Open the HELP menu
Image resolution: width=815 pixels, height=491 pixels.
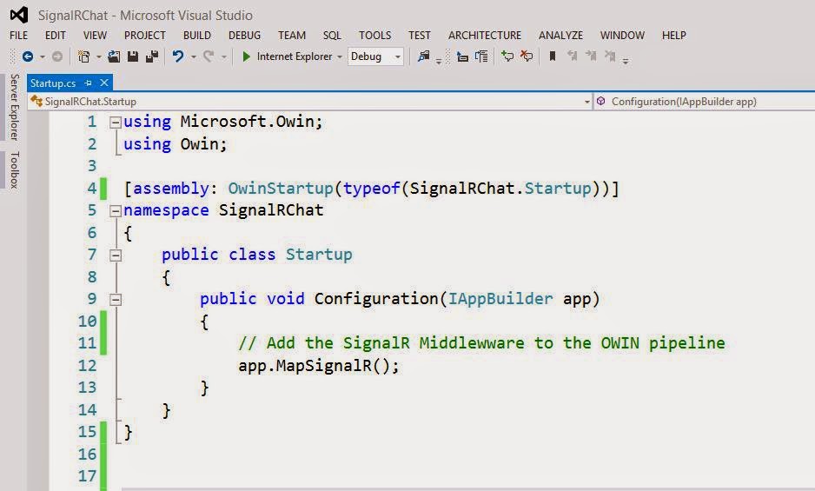[x=673, y=36]
